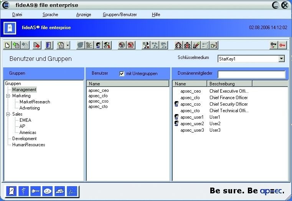Select the MarketResearch subgroup
292x201 pixels.
point(35,102)
